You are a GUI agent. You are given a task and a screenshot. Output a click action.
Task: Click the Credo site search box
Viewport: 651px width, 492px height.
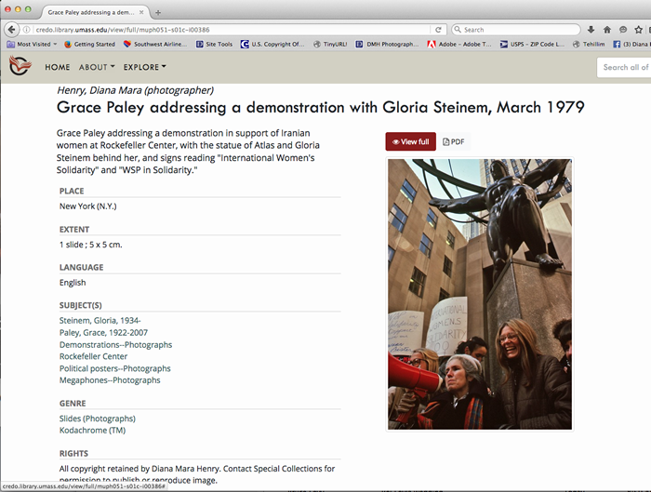pos(623,67)
